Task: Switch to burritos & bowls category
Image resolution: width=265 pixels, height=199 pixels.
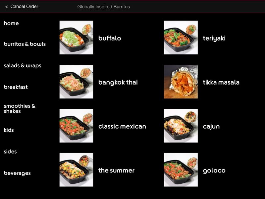Action: [25, 44]
